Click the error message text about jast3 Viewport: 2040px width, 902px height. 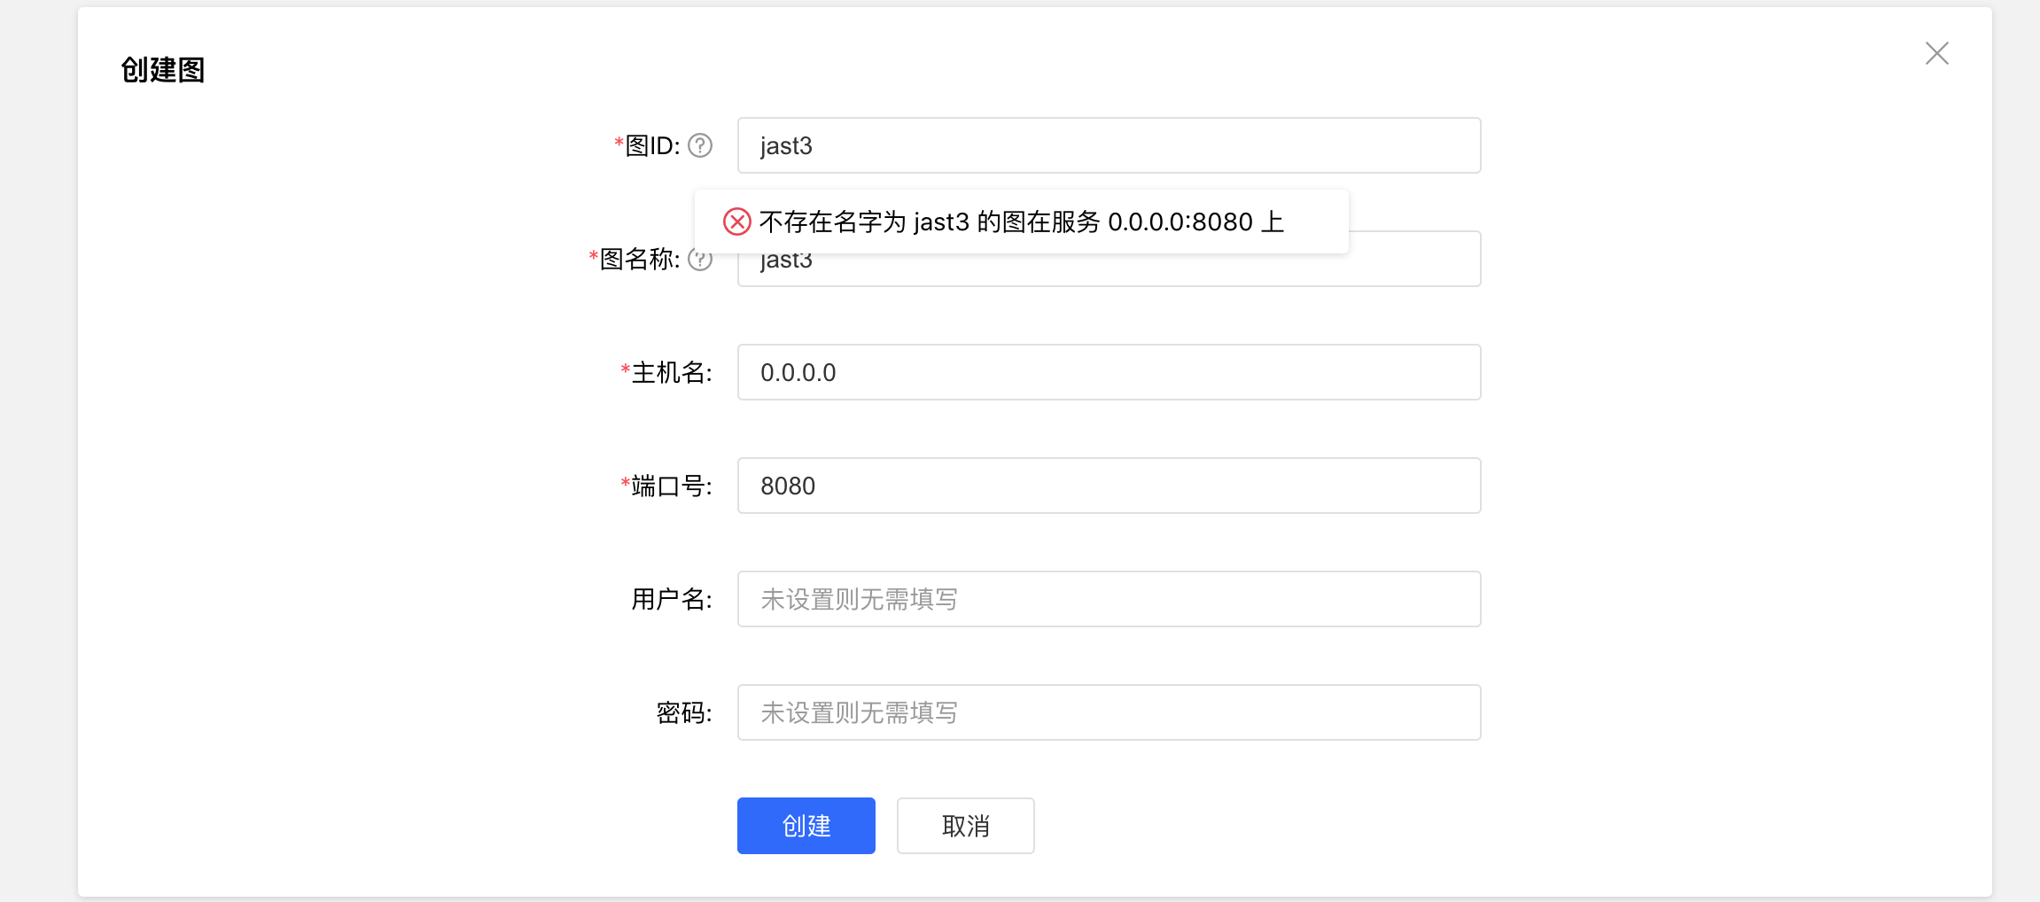[x=1021, y=222]
